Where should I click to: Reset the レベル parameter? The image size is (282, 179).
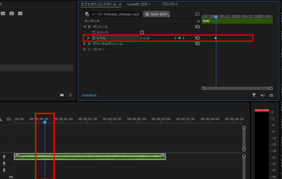pyautogui.click(x=197, y=38)
